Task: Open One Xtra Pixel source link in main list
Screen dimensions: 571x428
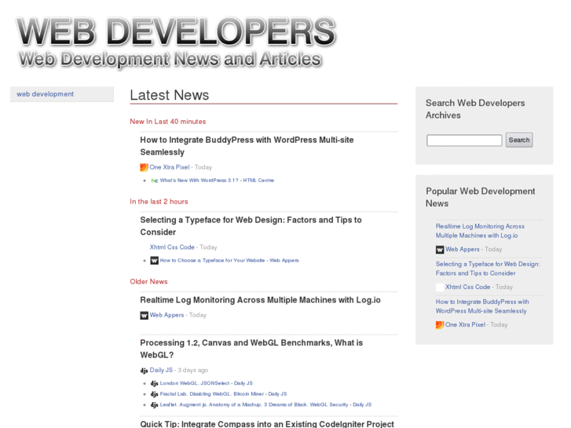Action: (170, 167)
